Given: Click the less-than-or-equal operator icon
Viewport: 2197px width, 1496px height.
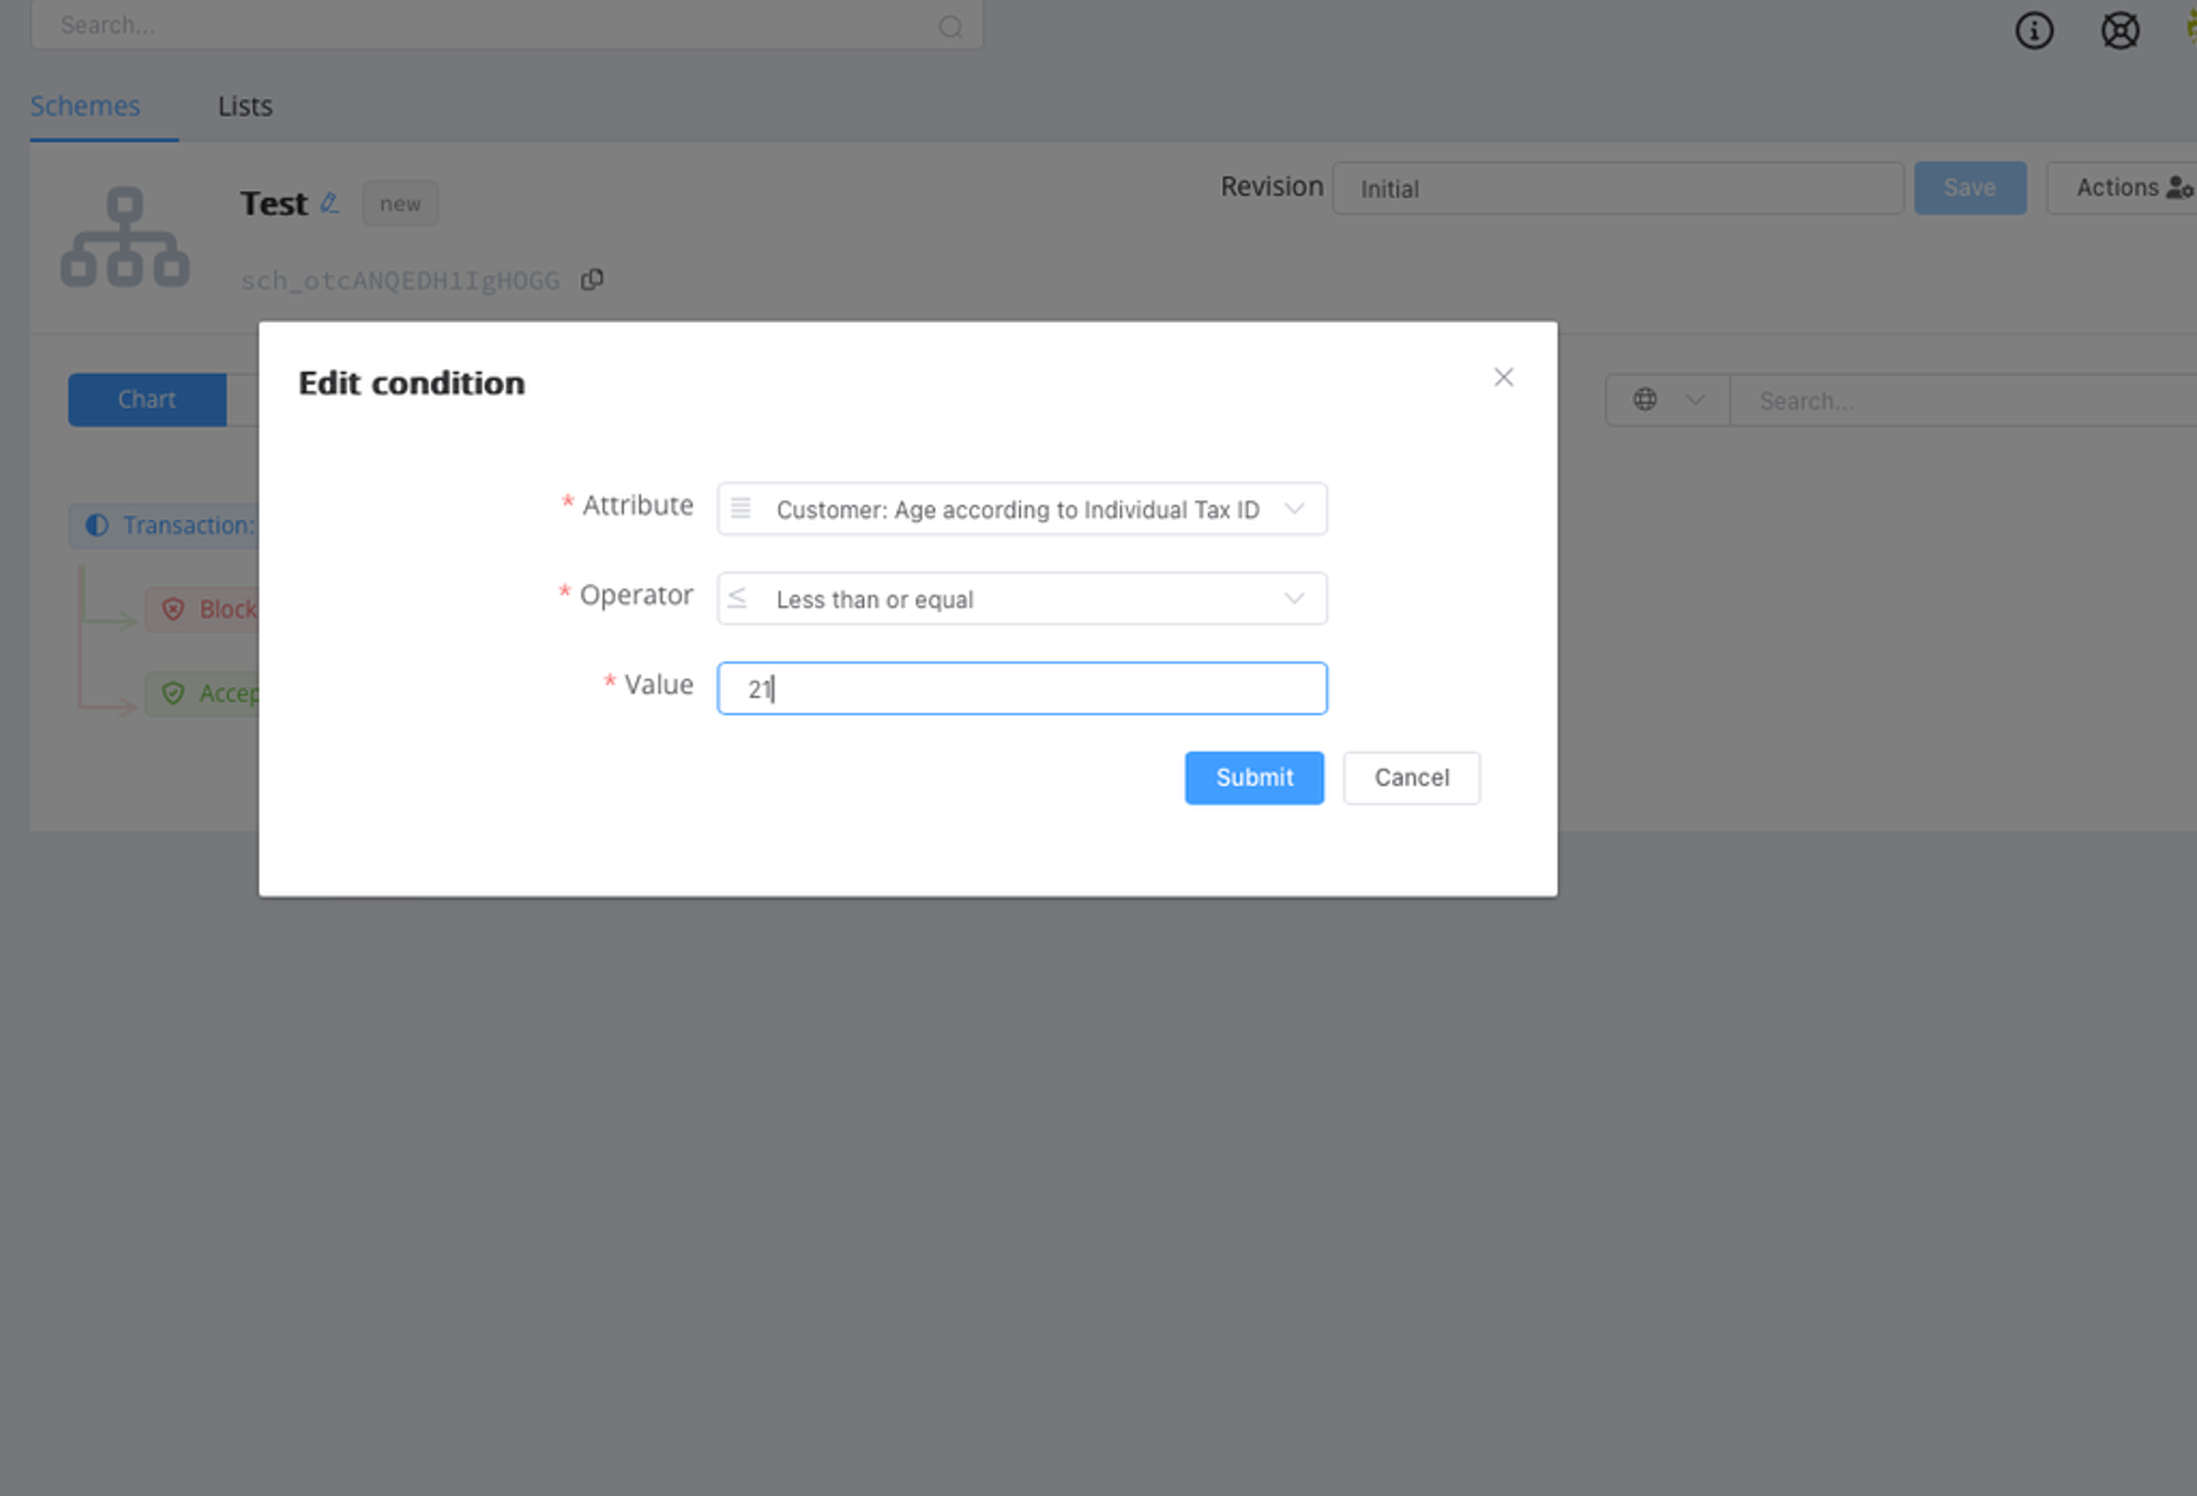Looking at the screenshot, I should (738, 599).
